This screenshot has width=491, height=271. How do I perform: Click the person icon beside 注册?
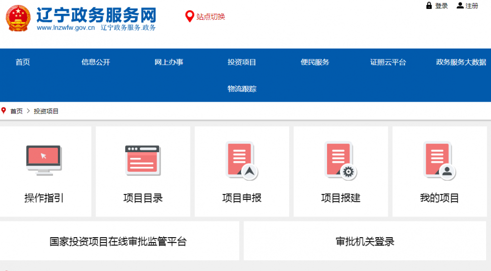460,6
